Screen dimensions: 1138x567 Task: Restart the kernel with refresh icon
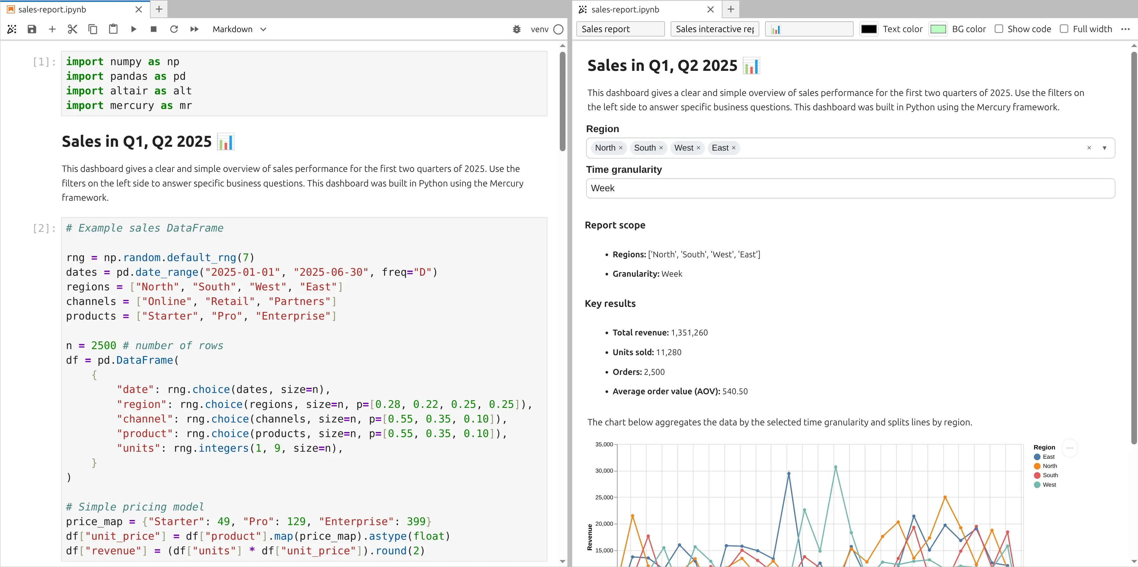click(x=174, y=29)
